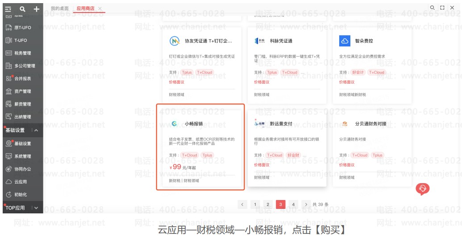This screenshot has height=237, width=462.
Task: Open the hamburger menu icon in sidebar
Action: [8, 9]
